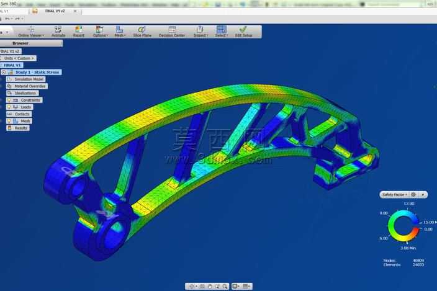The width and height of the screenshot is (437, 291).
Task: Click the Undo arrow in quick access bar
Action: [x=7, y=19]
